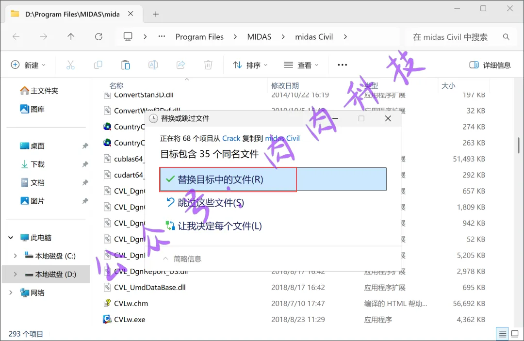This screenshot has width=524, height=341.
Task: Open Gallery in navigation pane
Action: pos(33,109)
